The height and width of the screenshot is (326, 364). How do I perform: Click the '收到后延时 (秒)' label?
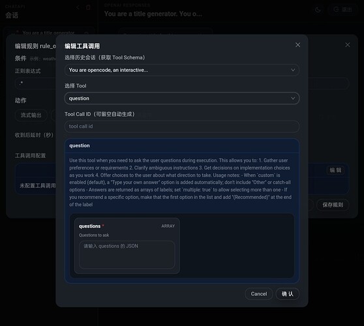tap(34, 135)
